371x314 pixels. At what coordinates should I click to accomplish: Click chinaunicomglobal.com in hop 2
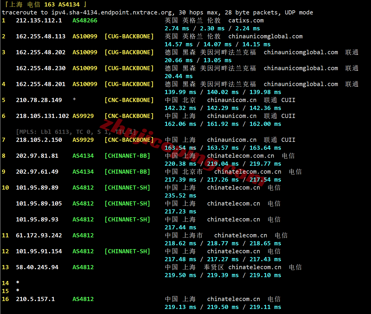point(265,36)
